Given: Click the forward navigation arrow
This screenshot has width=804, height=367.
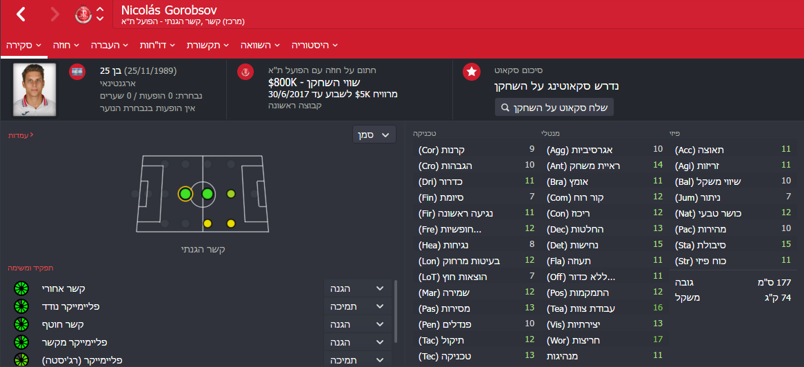Looking at the screenshot, I should [55, 14].
